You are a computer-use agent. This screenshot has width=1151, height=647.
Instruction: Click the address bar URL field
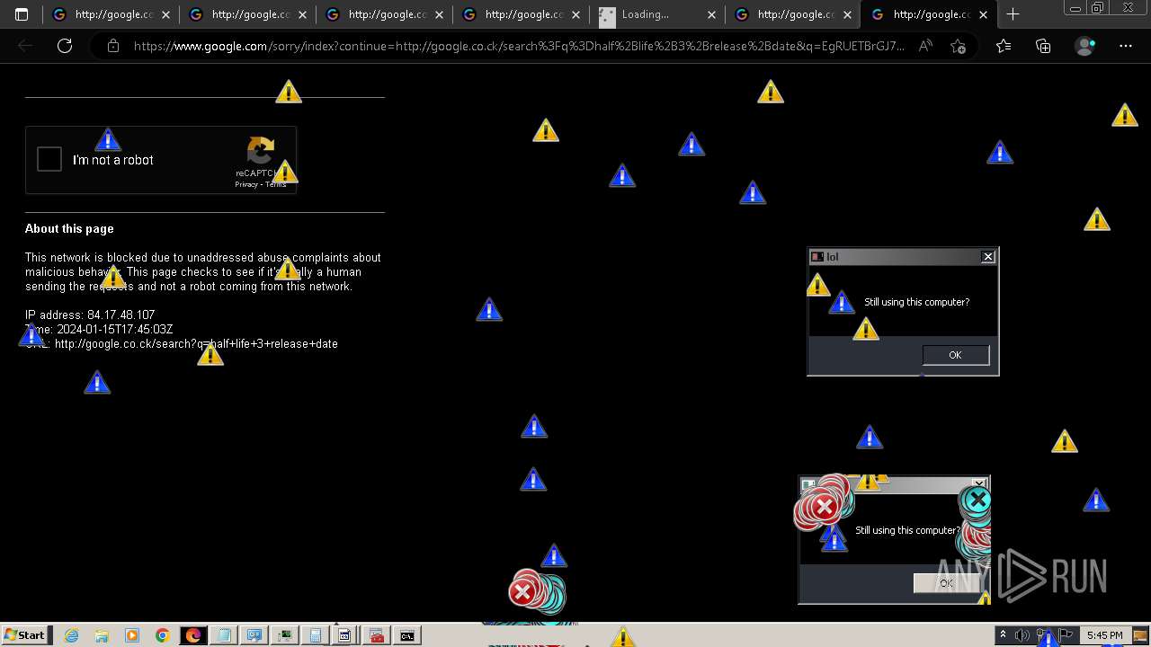click(x=519, y=46)
